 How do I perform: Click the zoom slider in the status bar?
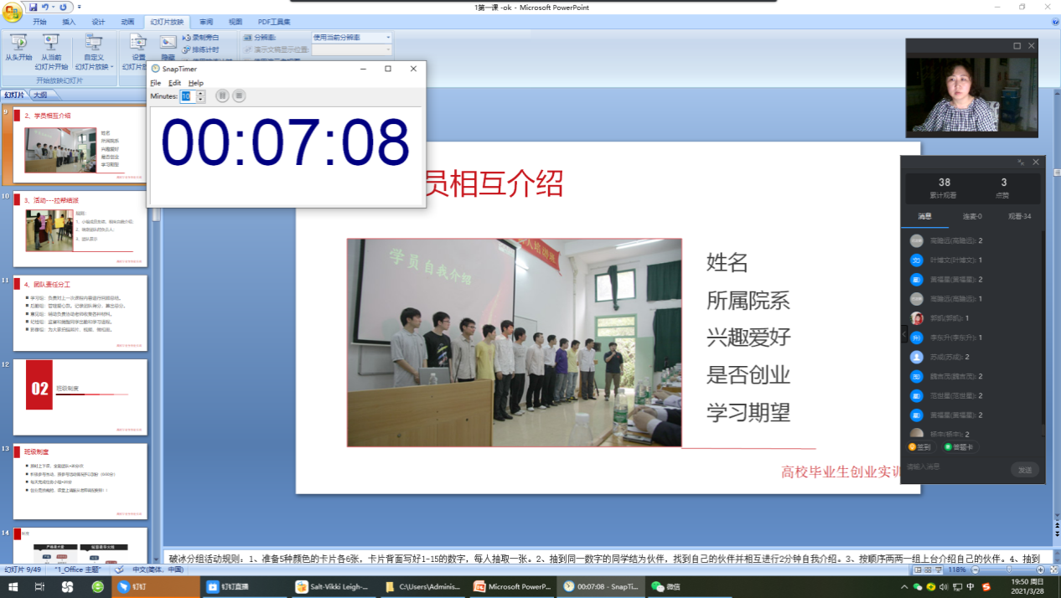click(x=1009, y=570)
